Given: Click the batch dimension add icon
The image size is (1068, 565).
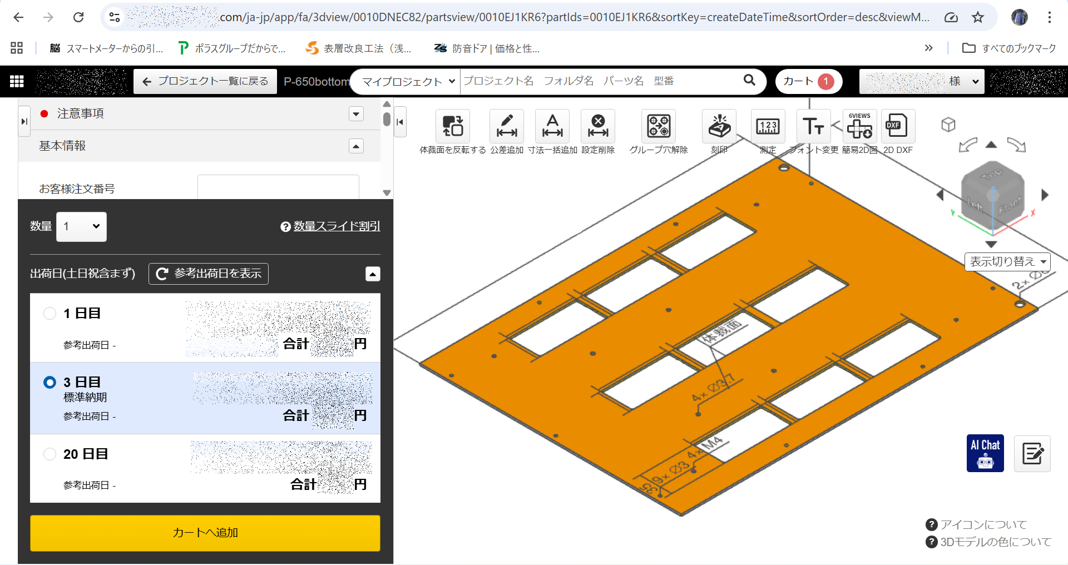Looking at the screenshot, I should (552, 126).
